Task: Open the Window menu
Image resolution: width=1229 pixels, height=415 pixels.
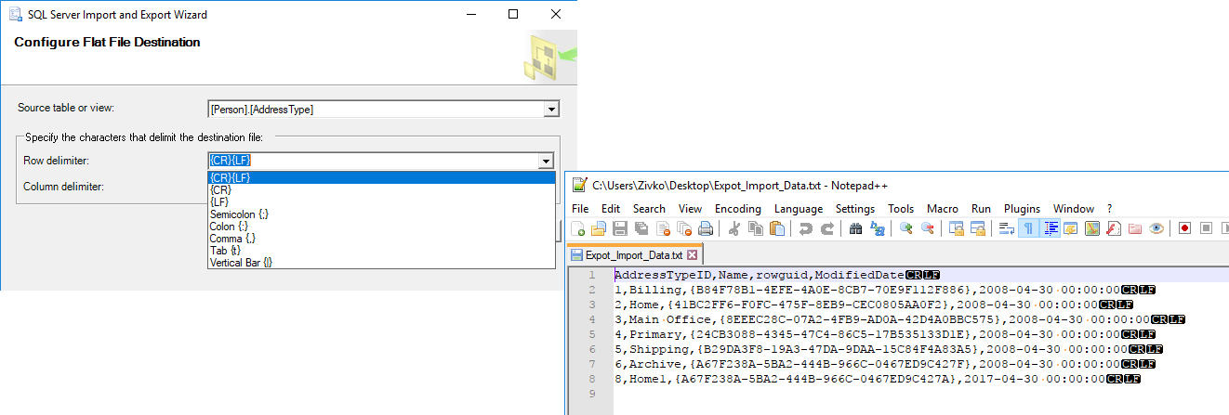Action: tap(1074, 209)
